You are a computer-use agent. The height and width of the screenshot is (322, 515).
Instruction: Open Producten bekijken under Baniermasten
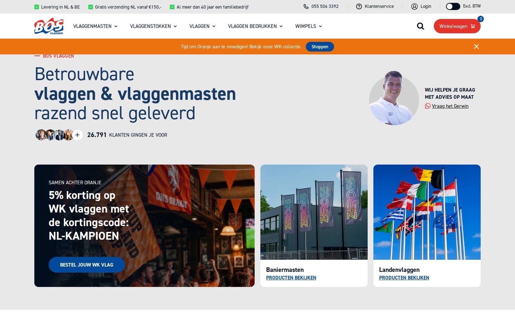pos(291,278)
